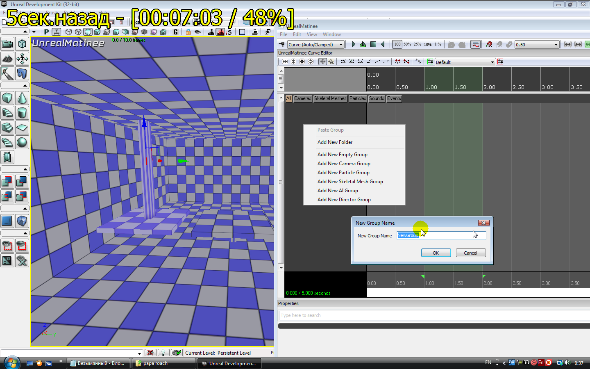Open the Curve (Auto/Clamped) interpolation dropdown
This screenshot has height=369, width=590.
click(315, 44)
